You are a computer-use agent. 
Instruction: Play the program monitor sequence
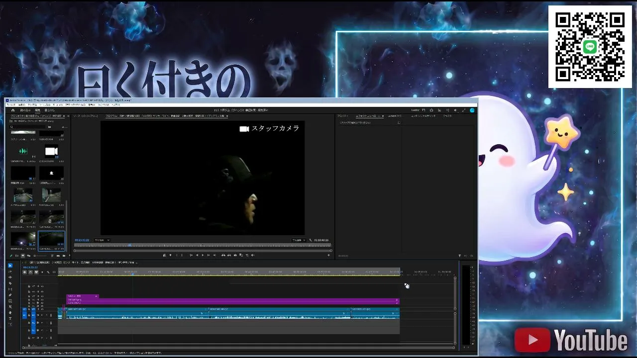[203, 255]
